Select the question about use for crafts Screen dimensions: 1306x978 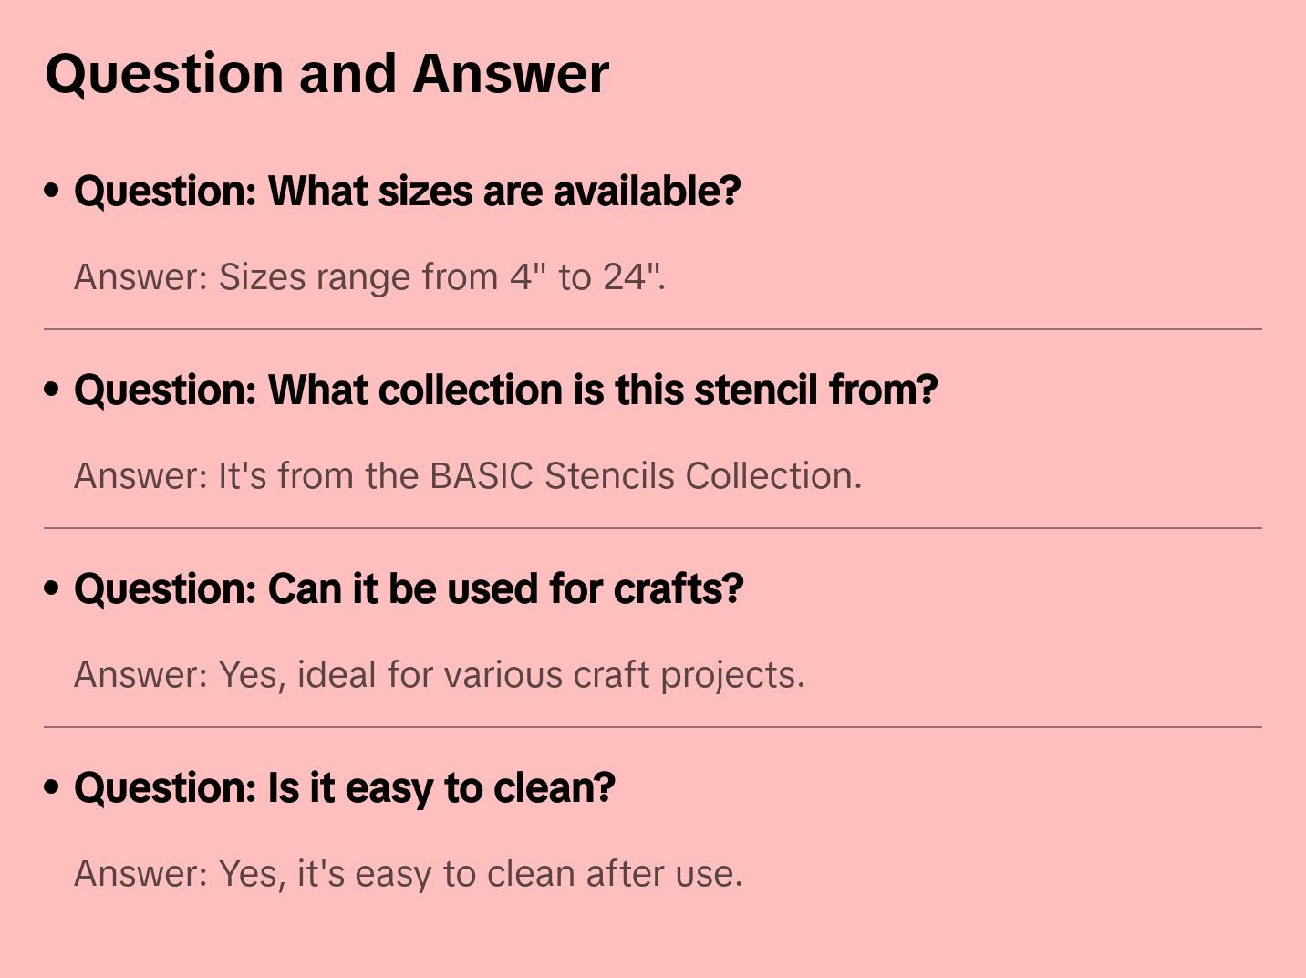point(409,589)
